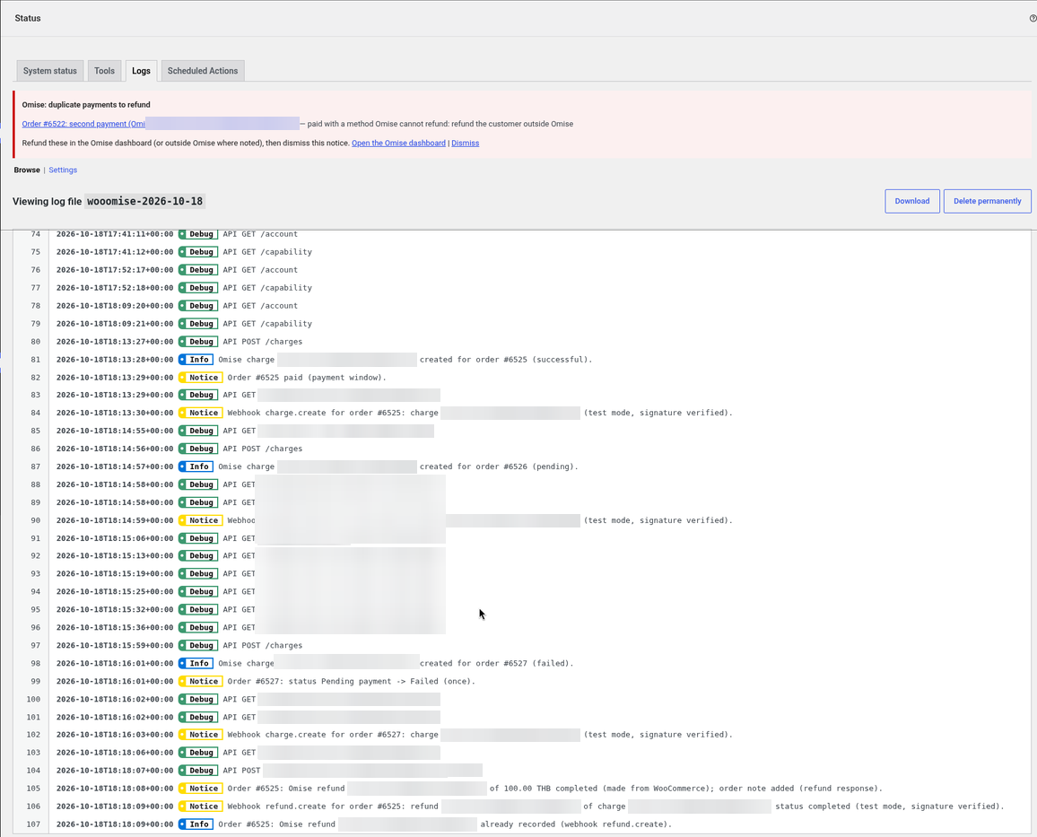Click the text 'Order #6525 paid (payment window).'
Image resolution: width=1037 pixels, height=837 pixels.
307,378
